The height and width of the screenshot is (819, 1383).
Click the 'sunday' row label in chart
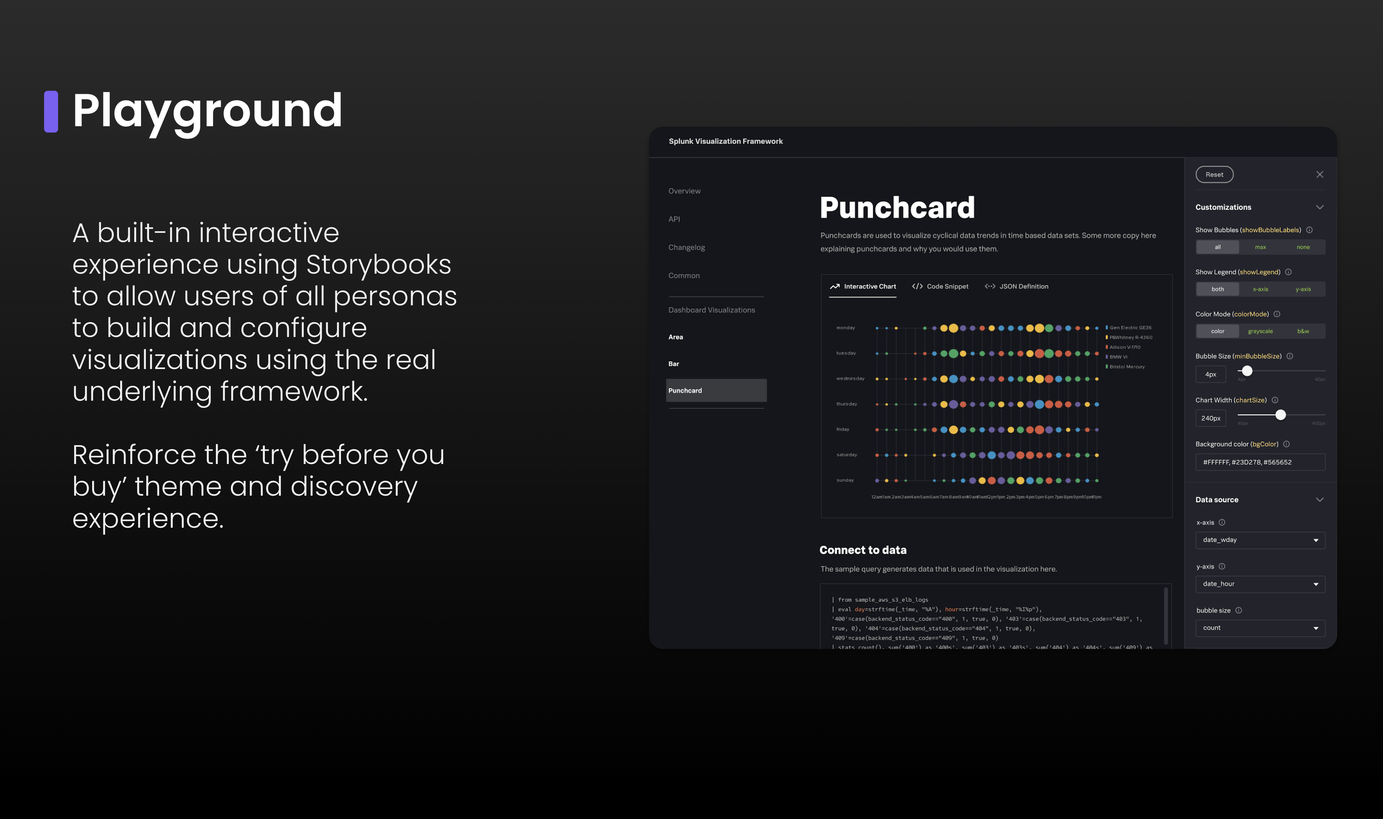click(845, 480)
